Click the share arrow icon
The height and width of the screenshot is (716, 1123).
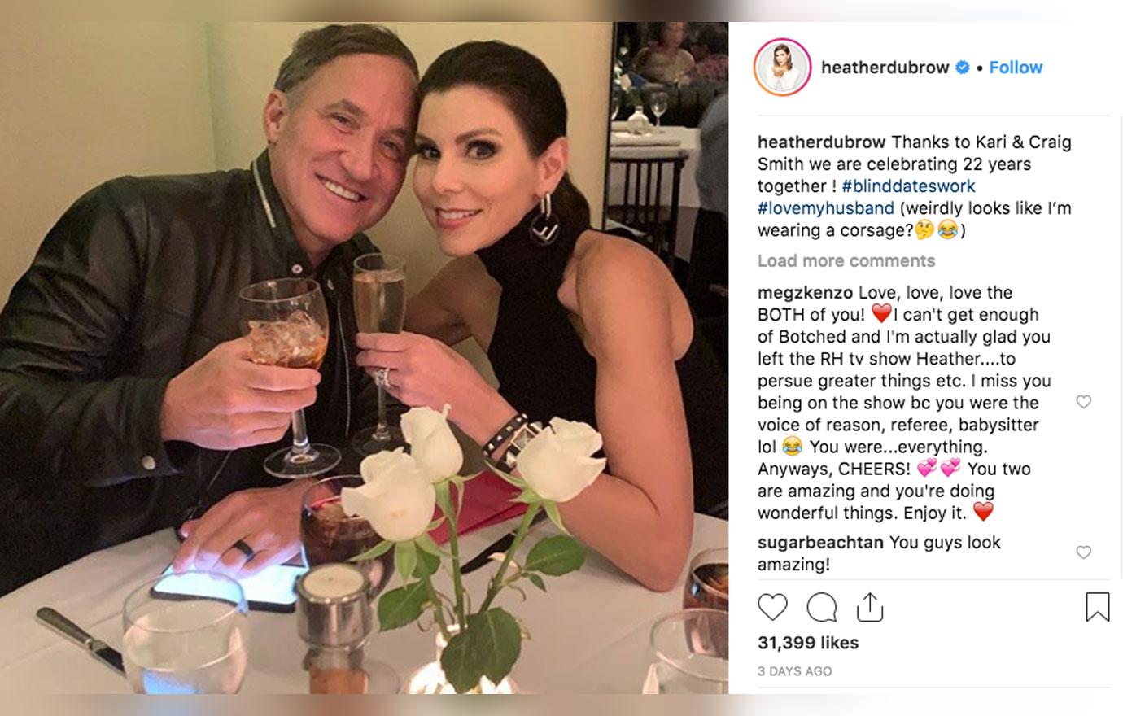tap(869, 606)
